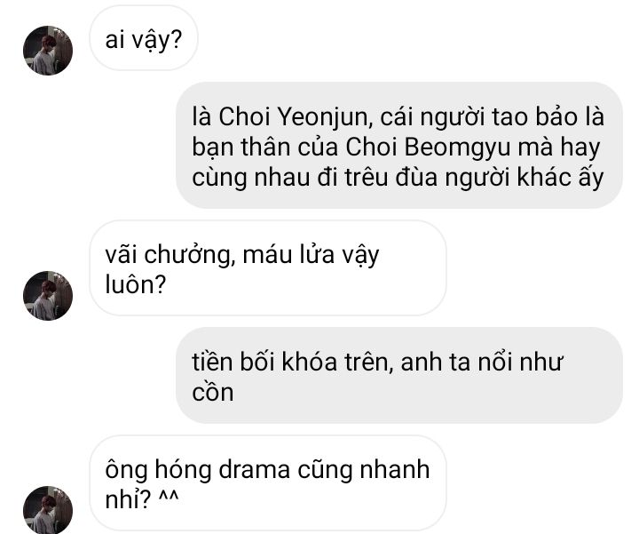Click the name 'Beomgyu' in the gray message

pyautogui.click(x=457, y=147)
